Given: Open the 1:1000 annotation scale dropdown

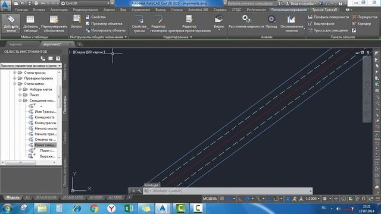Looking at the screenshot, I should pyautogui.click(x=313, y=199).
